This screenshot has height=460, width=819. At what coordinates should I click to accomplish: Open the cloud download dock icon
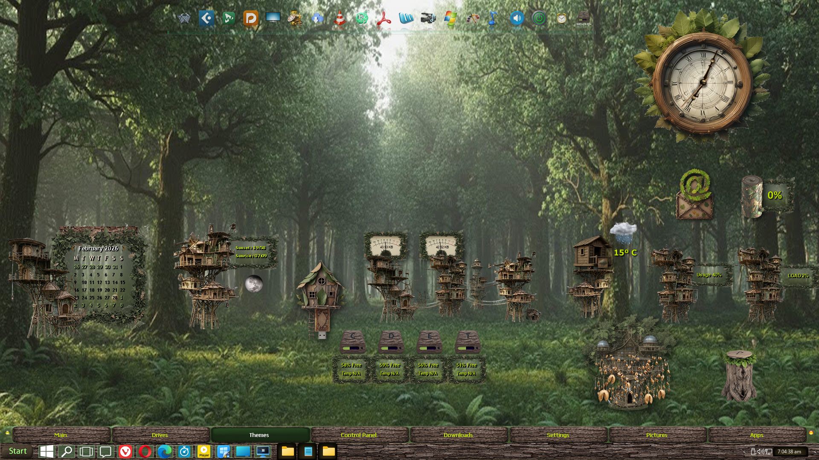(317, 18)
